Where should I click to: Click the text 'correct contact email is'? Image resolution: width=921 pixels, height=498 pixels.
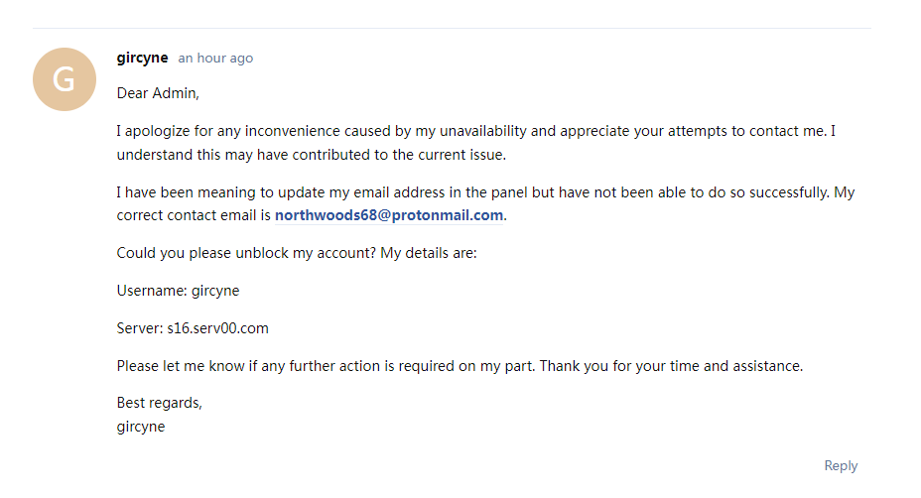point(194,215)
